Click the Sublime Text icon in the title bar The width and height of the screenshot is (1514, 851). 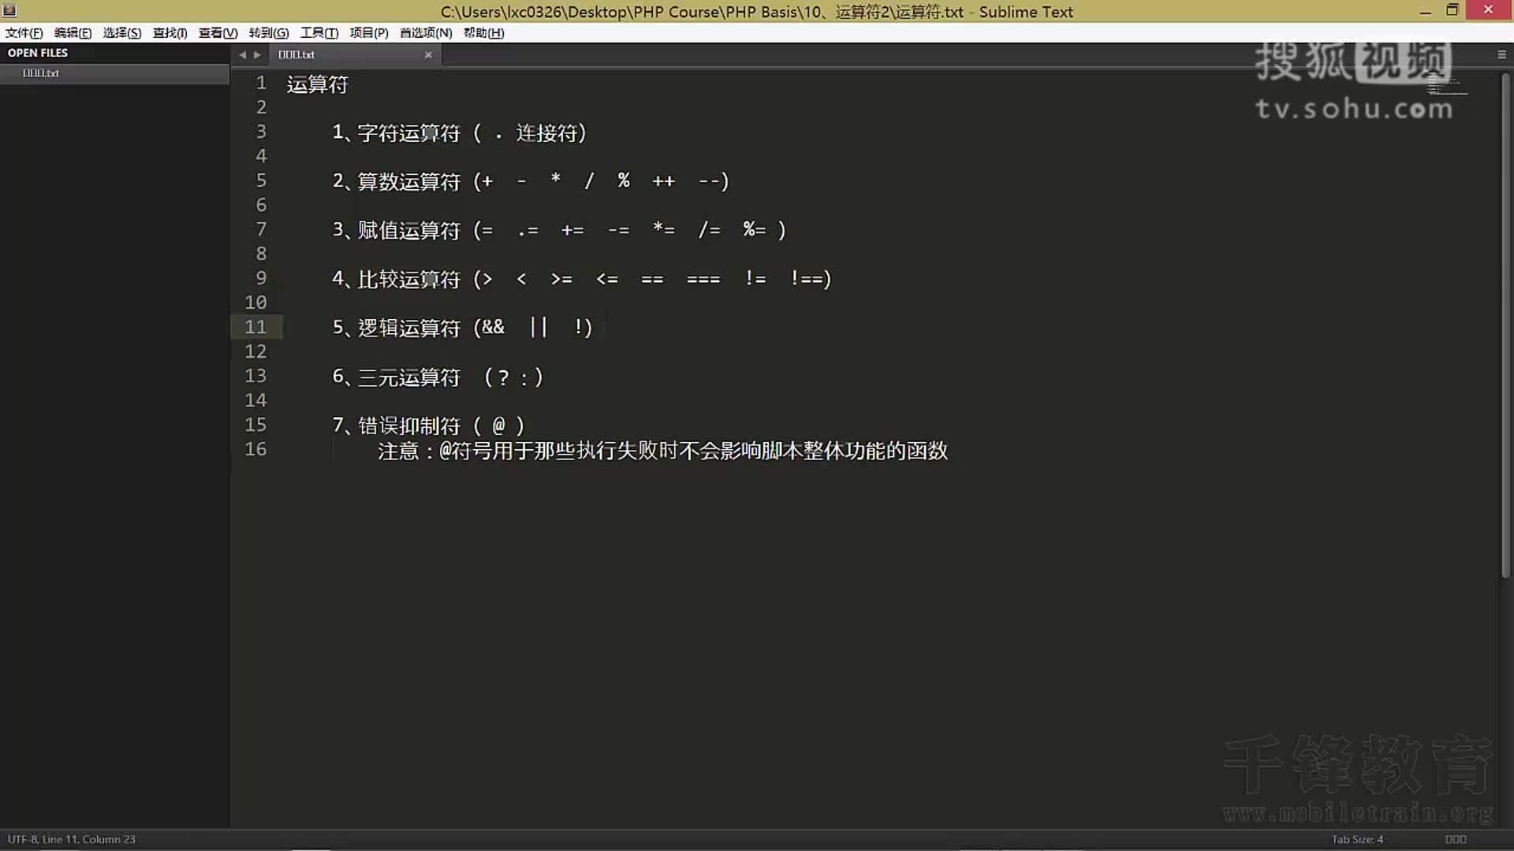[x=9, y=11]
